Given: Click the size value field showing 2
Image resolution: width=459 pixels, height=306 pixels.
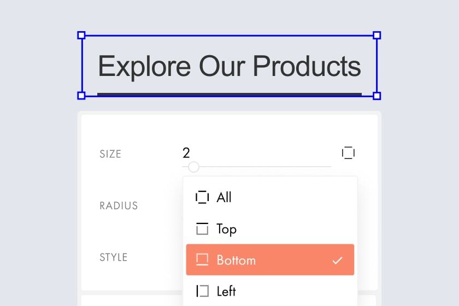Looking at the screenshot, I should click(x=186, y=153).
